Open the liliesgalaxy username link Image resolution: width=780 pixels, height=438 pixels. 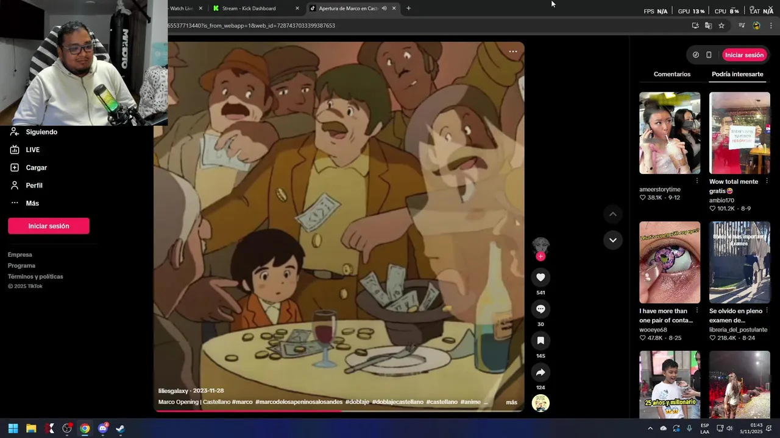[173, 391]
